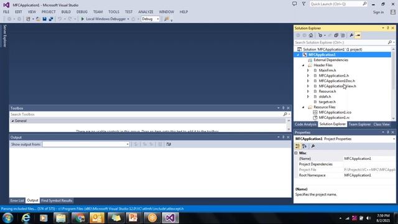Image resolution: width=398 pixels, height=224 pixels.
Task: Click the Quick Launch search box
Action: pyautogui.click(x=338, y=4)
